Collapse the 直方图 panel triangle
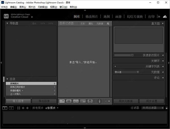The height and width of the screenshot is (129, 170). (x=163, y=23)
